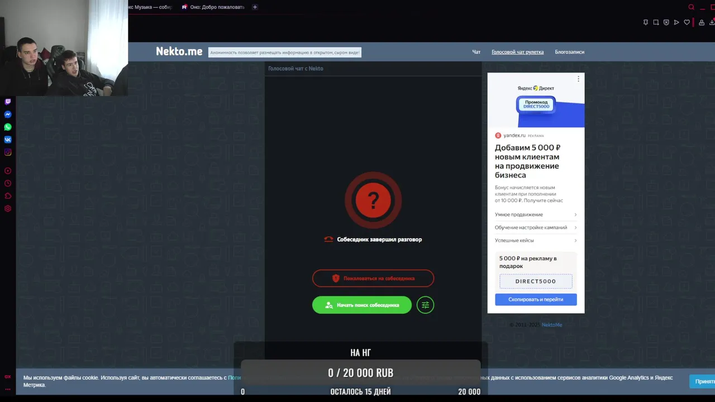Open the profile account icon

point(702,22)
